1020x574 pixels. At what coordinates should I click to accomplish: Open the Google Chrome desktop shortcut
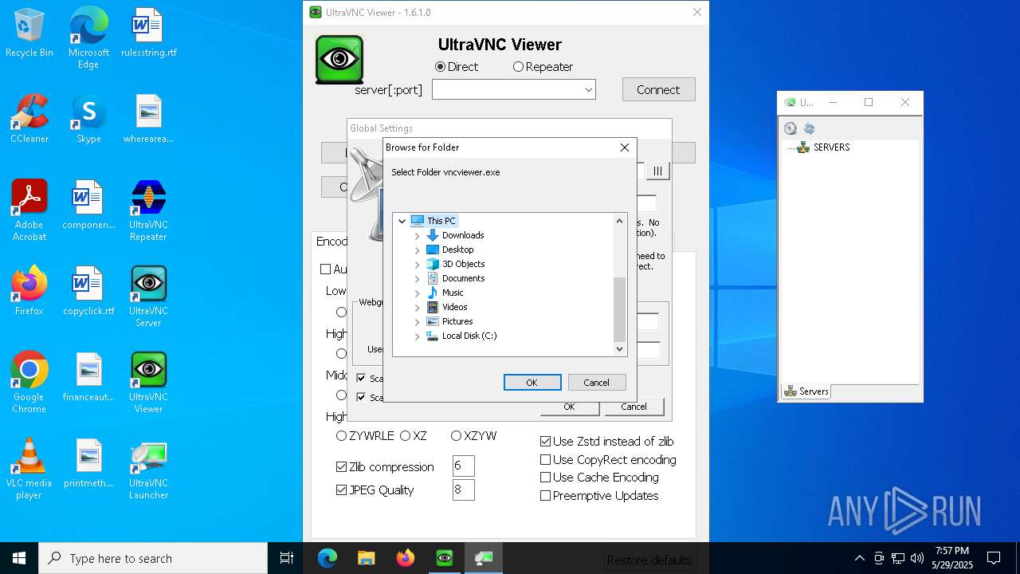click(x=29, y=383)
